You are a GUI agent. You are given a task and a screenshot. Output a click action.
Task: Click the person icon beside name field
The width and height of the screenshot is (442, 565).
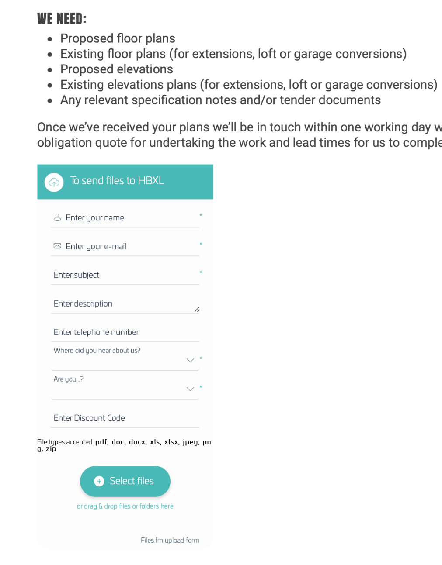[57, 217]
